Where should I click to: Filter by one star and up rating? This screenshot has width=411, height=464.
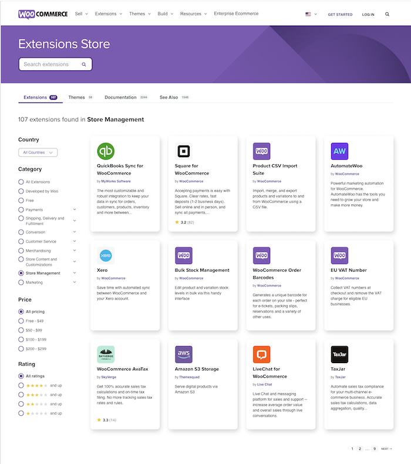point(21,413)
